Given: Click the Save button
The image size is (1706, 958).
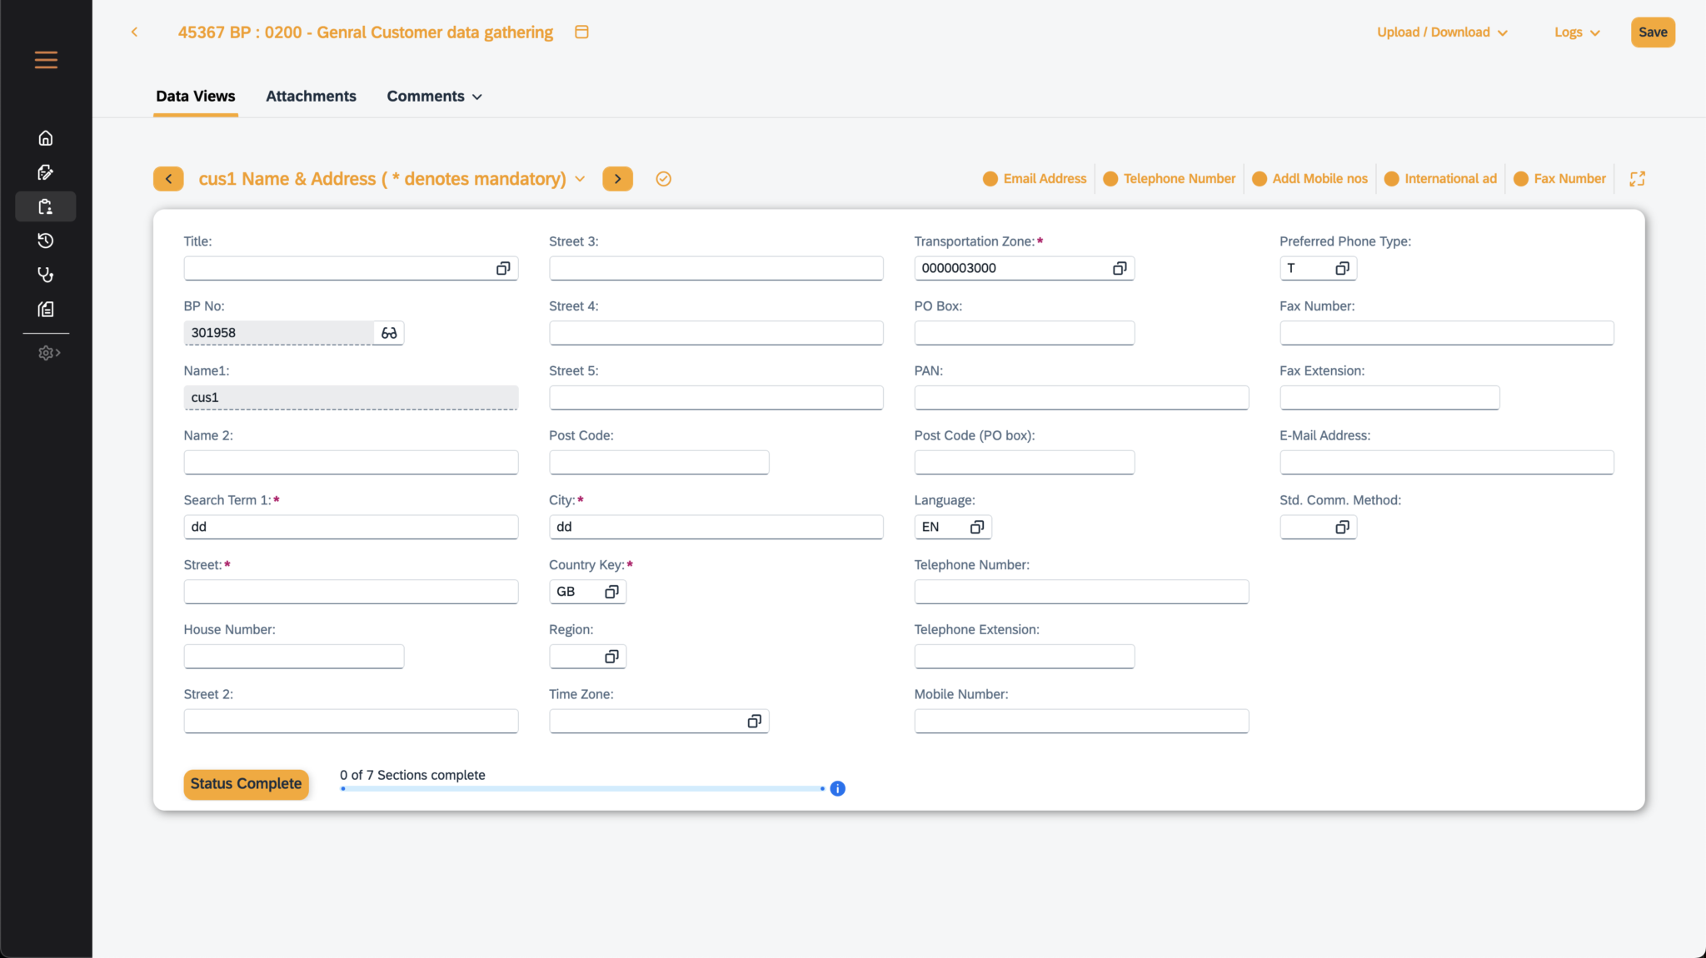Looking at the screenshot, I should coord(1652,32).
